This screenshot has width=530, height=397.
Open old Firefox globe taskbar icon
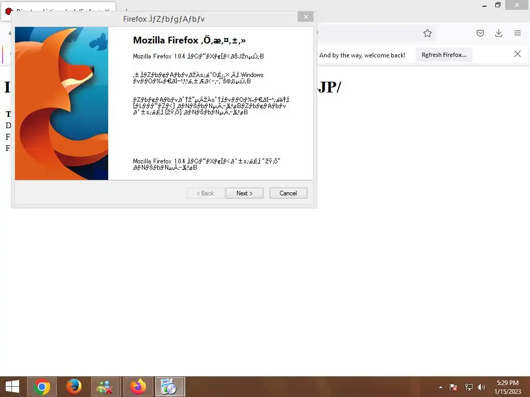(73, 387)
